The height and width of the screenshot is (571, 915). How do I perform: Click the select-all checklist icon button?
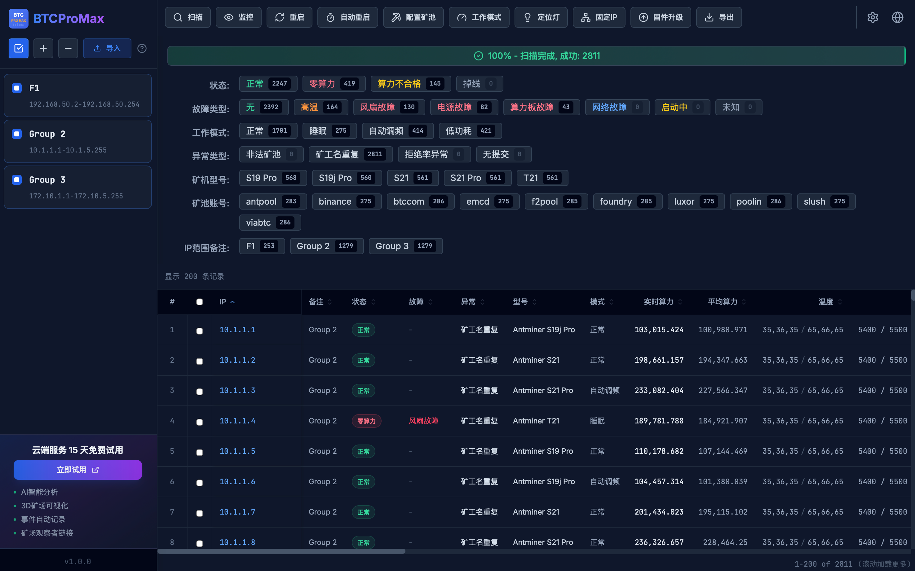click(x=19, y=48)
